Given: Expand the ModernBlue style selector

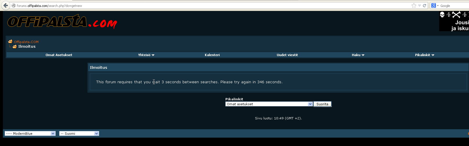Looking at the screenshot, I should 30,134.
